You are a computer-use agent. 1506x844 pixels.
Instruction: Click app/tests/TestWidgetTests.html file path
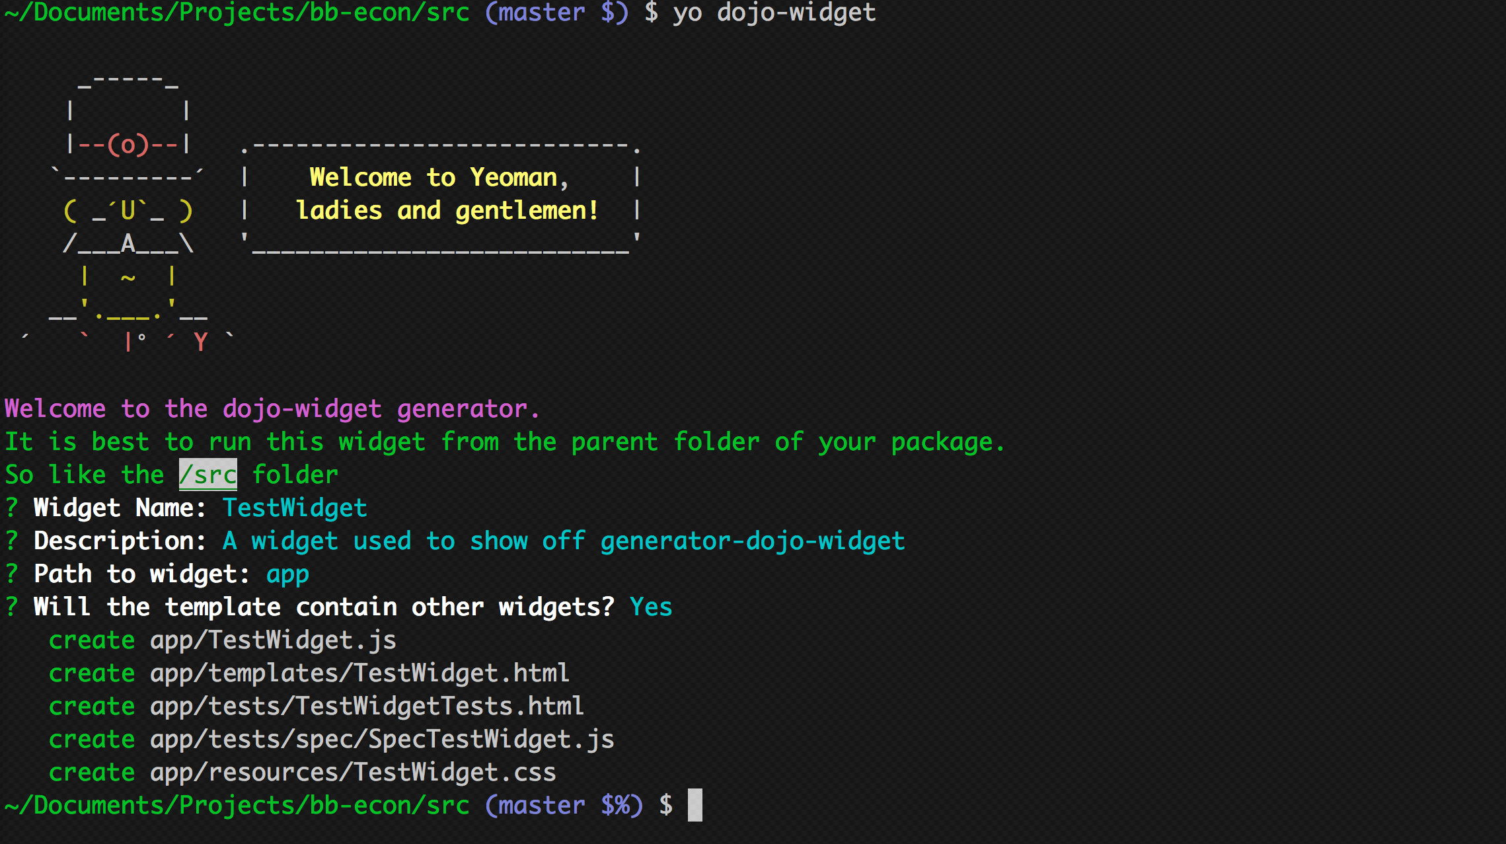(x=367, y=706)
